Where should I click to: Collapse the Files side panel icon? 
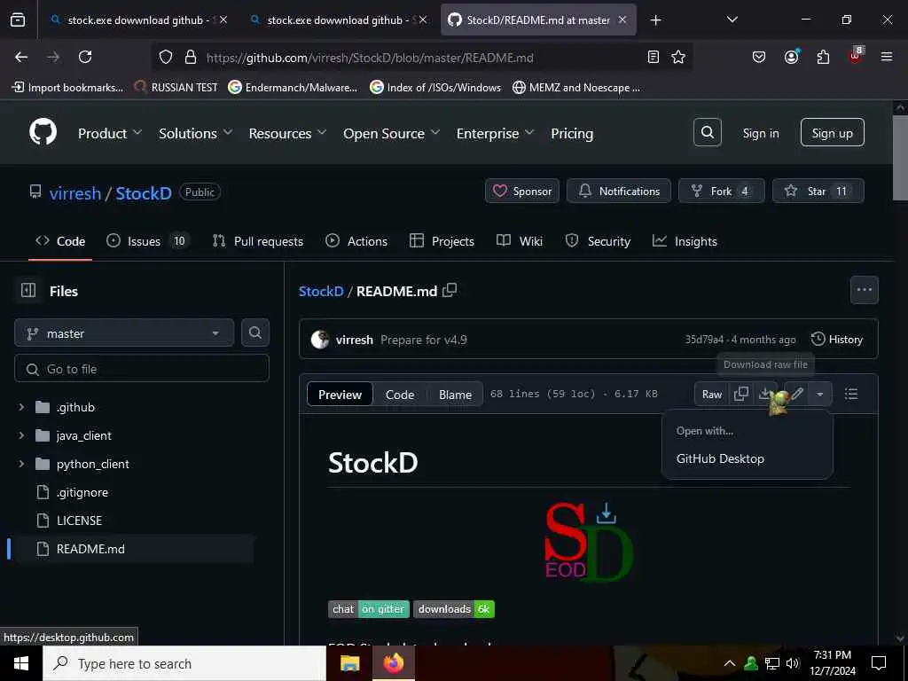(x=27, y=290)
